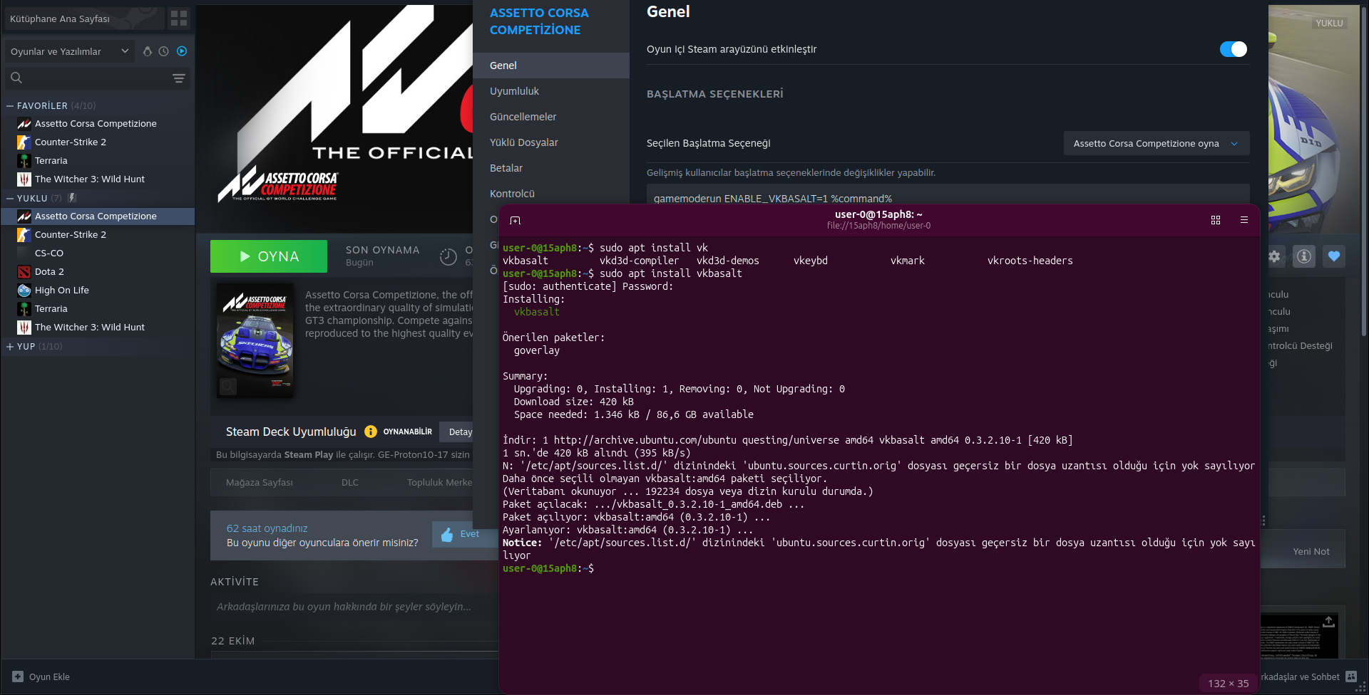Image resolution: width=1369 pixels, height=695 pixels.
Task: Open game settings gear icon
Action: 1274,256
